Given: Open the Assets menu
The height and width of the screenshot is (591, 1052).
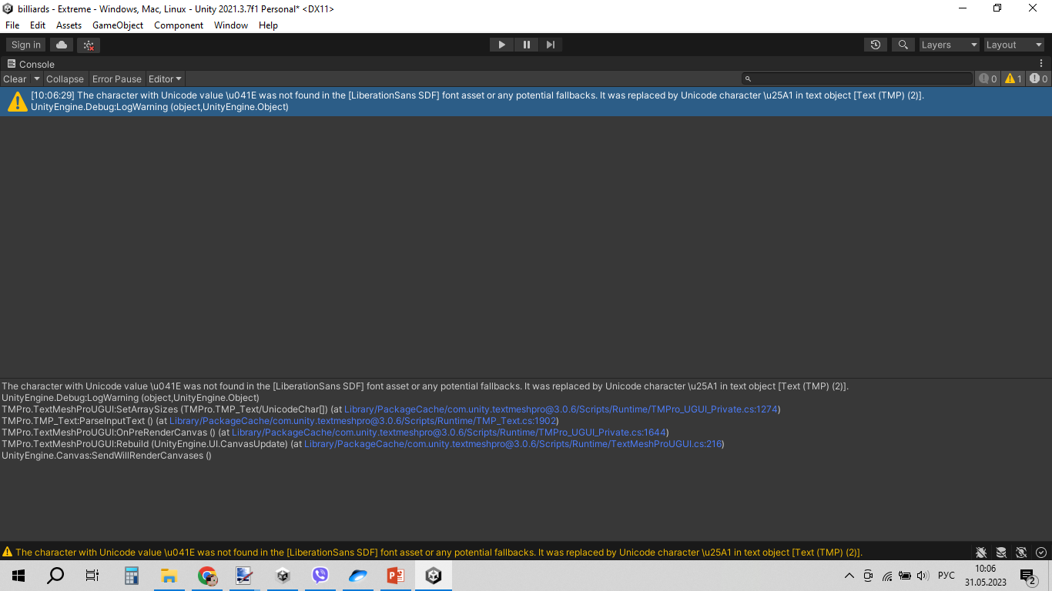Looking at the screenshot, I should pos(69,25).
